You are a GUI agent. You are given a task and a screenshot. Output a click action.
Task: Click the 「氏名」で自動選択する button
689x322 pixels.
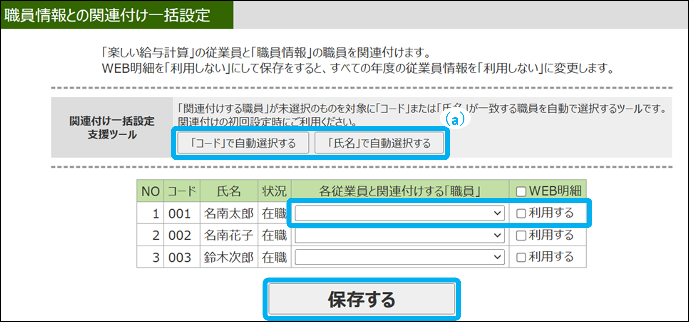pos(379,143)
